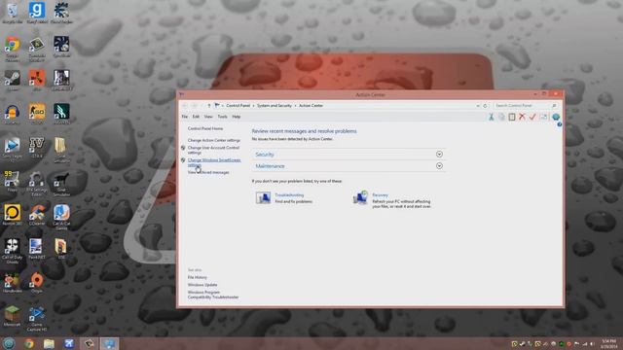Expand the Security section
Screen dimensions: 623x350
pyautogui.click(x=439, y=154)
